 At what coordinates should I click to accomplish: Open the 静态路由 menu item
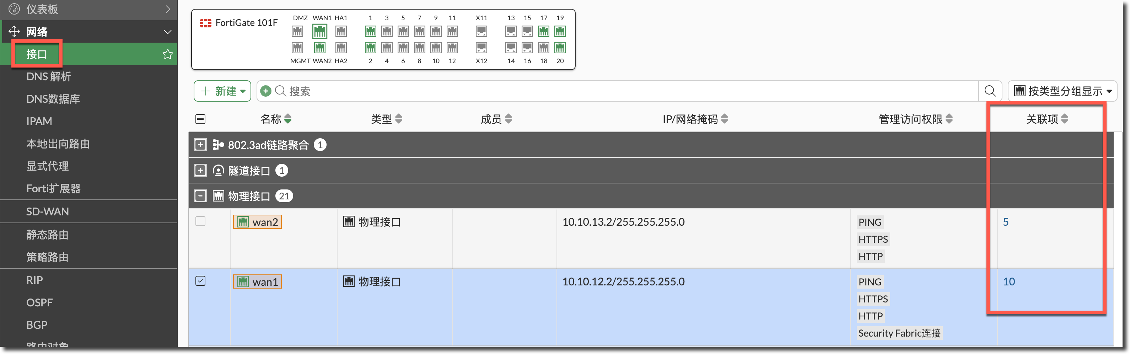pyautogui.click(x=47, y=235)
